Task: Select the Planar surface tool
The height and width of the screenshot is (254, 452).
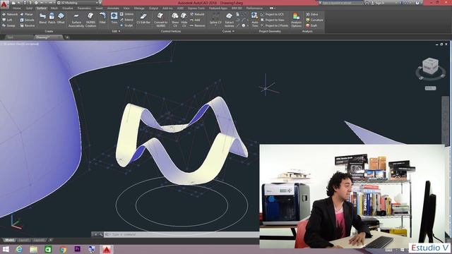Action: tap(27, 14)
